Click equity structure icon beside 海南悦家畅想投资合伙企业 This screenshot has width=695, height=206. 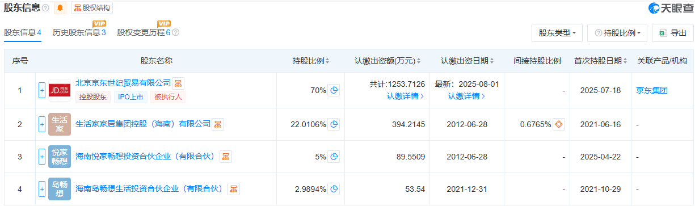(226, 157)
